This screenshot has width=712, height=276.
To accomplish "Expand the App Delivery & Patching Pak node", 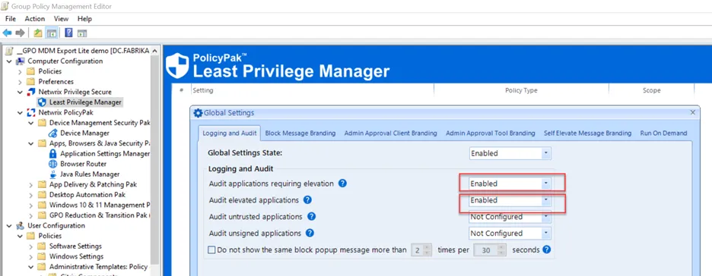I will 31,184.
